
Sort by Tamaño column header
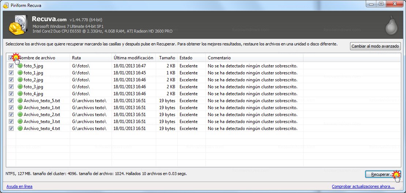[166, 58]
